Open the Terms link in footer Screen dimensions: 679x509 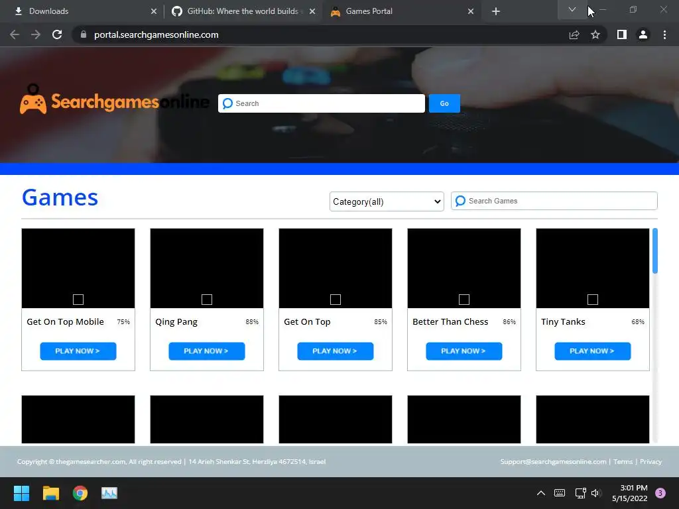click(623, 461)
